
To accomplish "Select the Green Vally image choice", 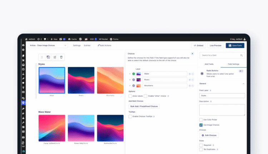I will coord(81,128).
